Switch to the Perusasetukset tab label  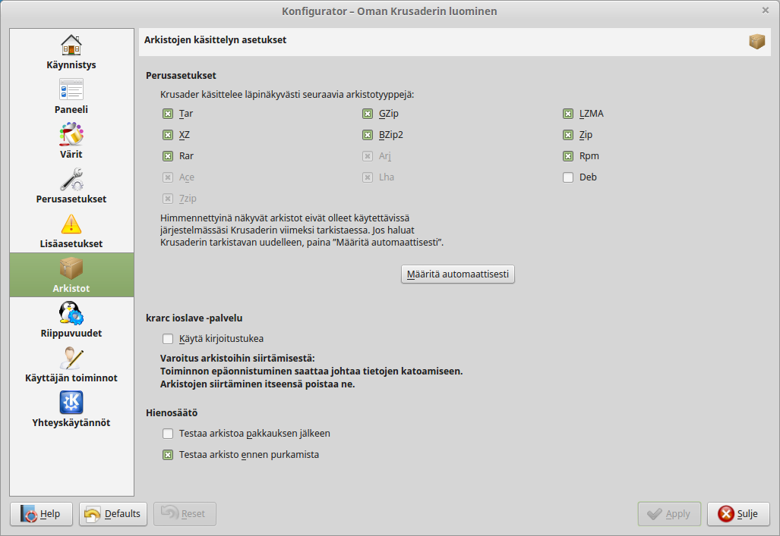(71, 199)
